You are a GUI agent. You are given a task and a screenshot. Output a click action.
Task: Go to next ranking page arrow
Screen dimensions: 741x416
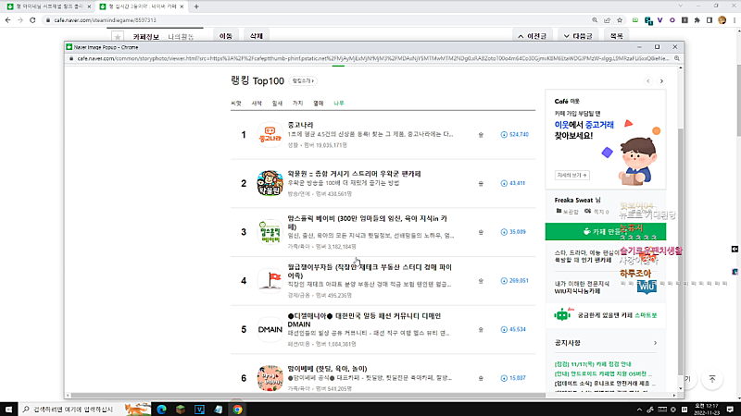(x=661, y=81)
